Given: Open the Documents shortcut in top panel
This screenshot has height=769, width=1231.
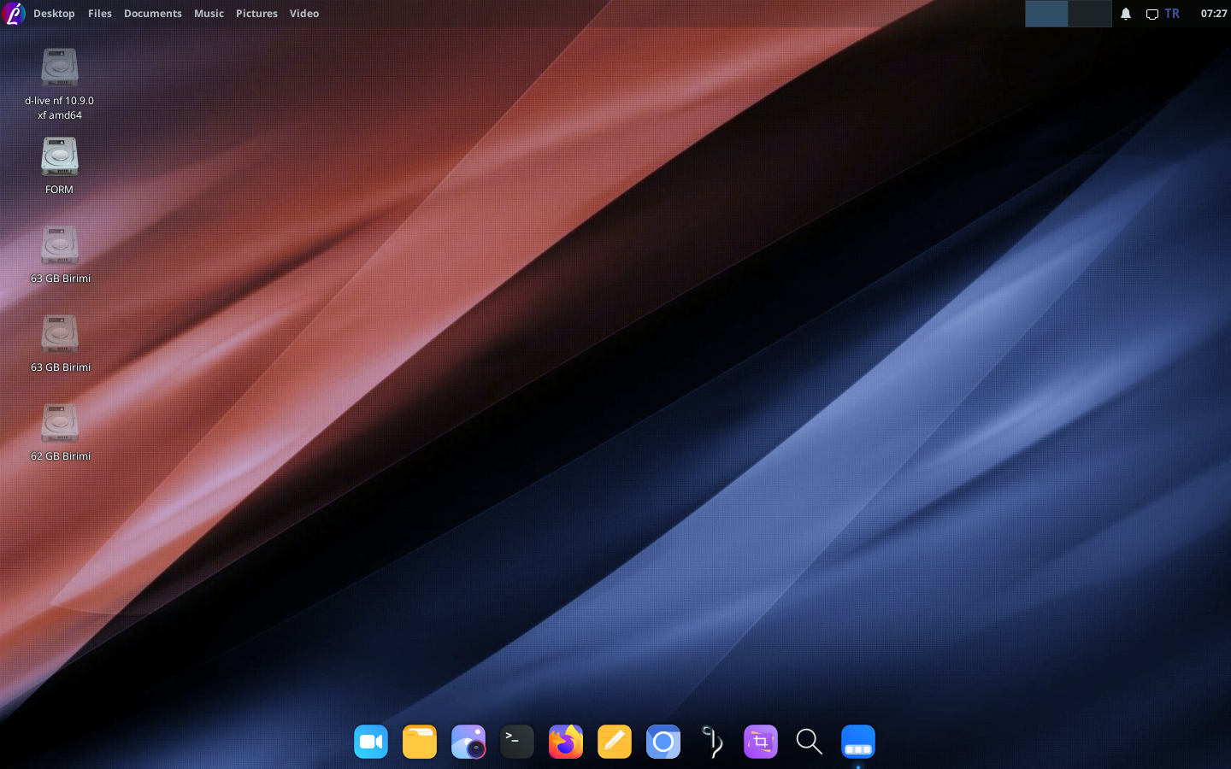Looking at the screenshot, I should (153, 14).
